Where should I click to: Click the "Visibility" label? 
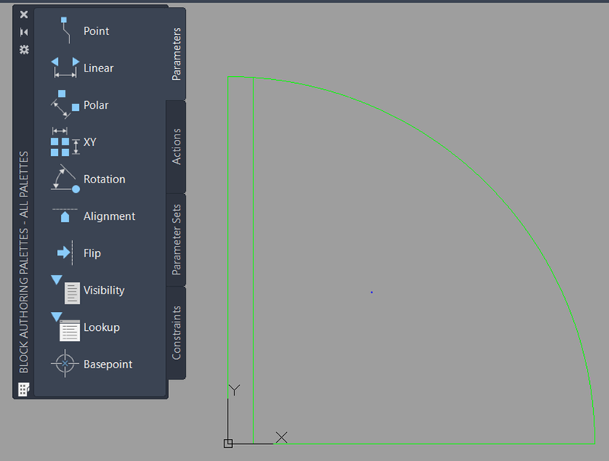(104, 291)
